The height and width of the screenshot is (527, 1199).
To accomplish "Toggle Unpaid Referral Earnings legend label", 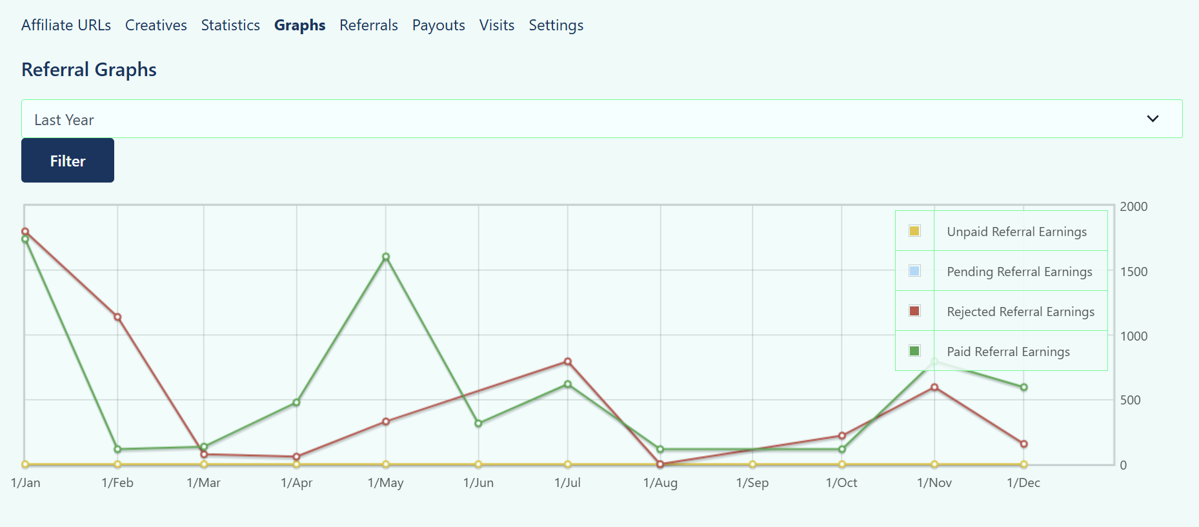I will point(1016,232).
